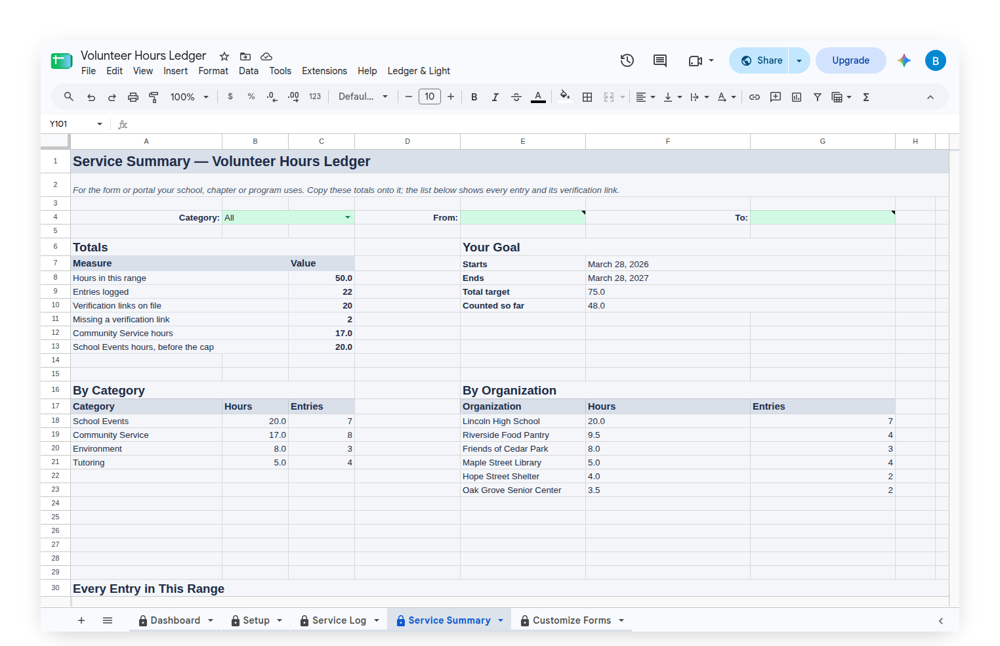1000x646 pixels.
Task: Toggle bold formatting
Action: coord(474,97)
